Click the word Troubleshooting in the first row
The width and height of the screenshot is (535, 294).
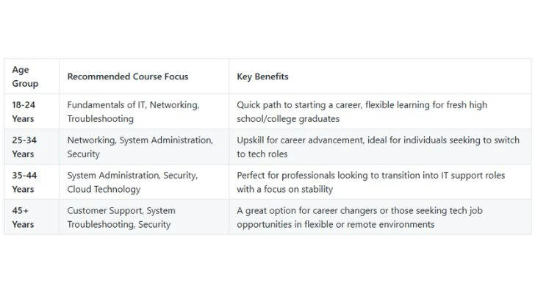100,118
